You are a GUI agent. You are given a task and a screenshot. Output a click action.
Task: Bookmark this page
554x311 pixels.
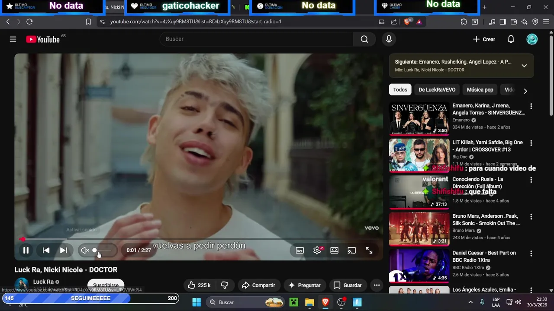(88, 22)
